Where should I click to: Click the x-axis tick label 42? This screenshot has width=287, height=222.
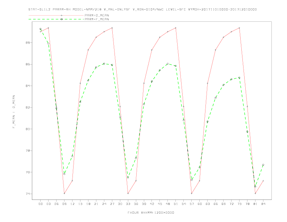point(152,204)
